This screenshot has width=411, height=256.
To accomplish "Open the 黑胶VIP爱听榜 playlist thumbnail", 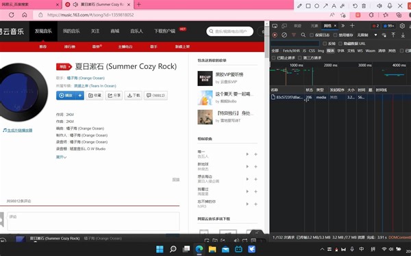I will [x=205, y=79].
